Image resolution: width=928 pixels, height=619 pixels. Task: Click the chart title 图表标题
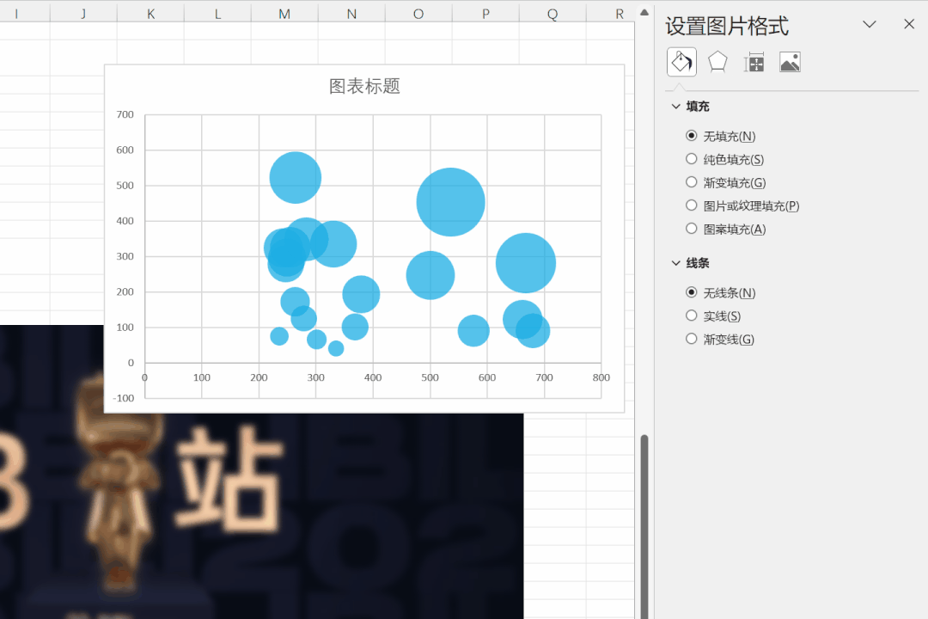point(364,87)
